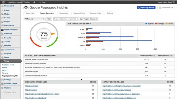The width and height of the screenshot is (177, 99).
Task: Click the Collapse menu arrow icon
Action: point(2,92)
